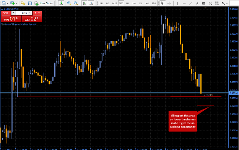
Task: Select the text 'A' tool
Action: point(197,3)
